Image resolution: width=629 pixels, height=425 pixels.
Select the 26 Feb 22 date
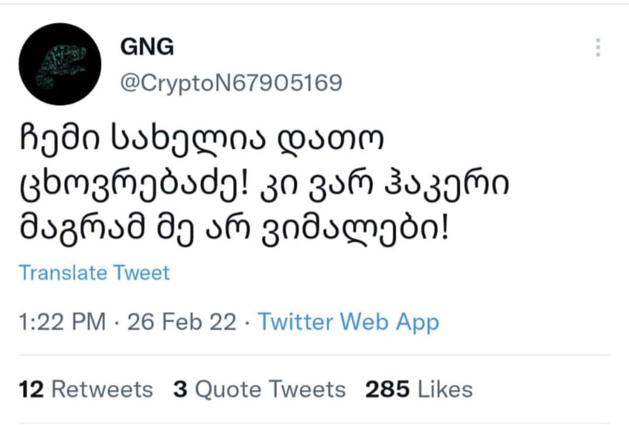pyautogui.click(x=182, y=321)
